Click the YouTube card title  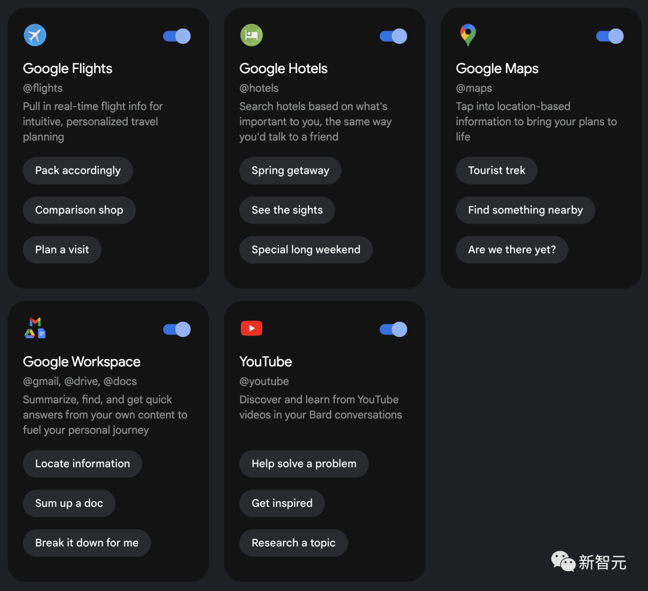(x=266, y=362)
